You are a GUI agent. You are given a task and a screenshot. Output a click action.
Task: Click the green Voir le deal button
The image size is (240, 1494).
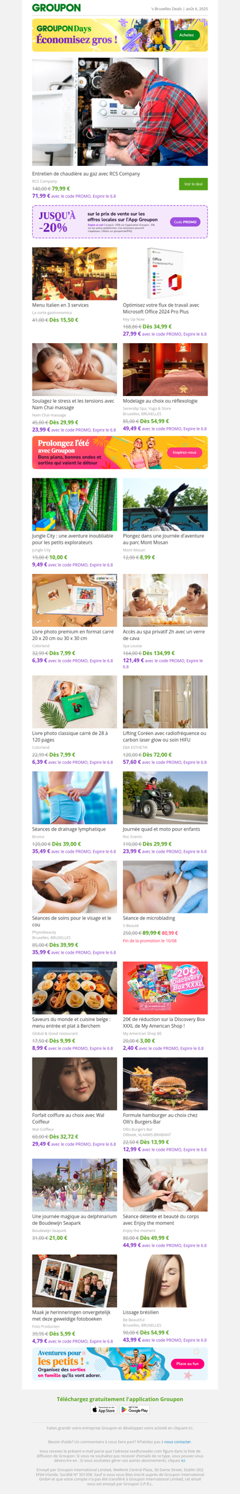tap(193, 184)
